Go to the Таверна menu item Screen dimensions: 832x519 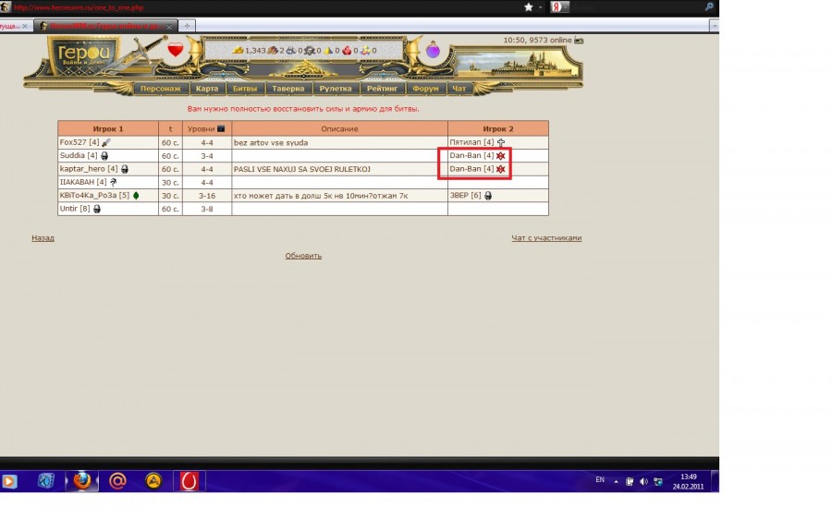288,90
